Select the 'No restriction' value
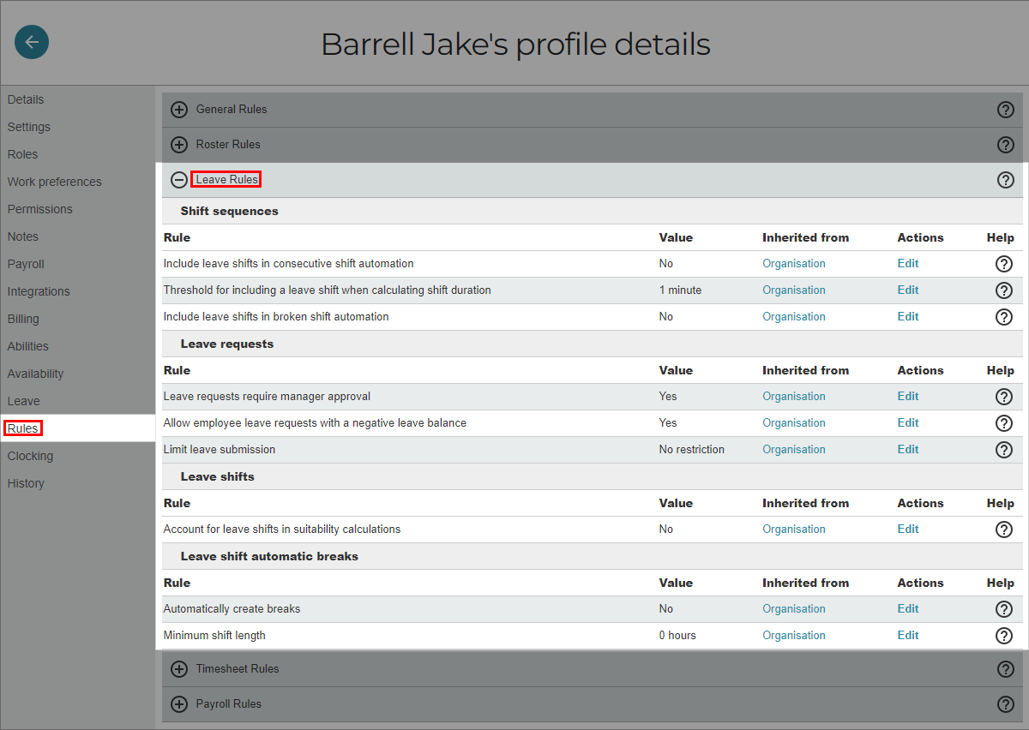Screen dimensions: 1029x730 coord(691,450)
